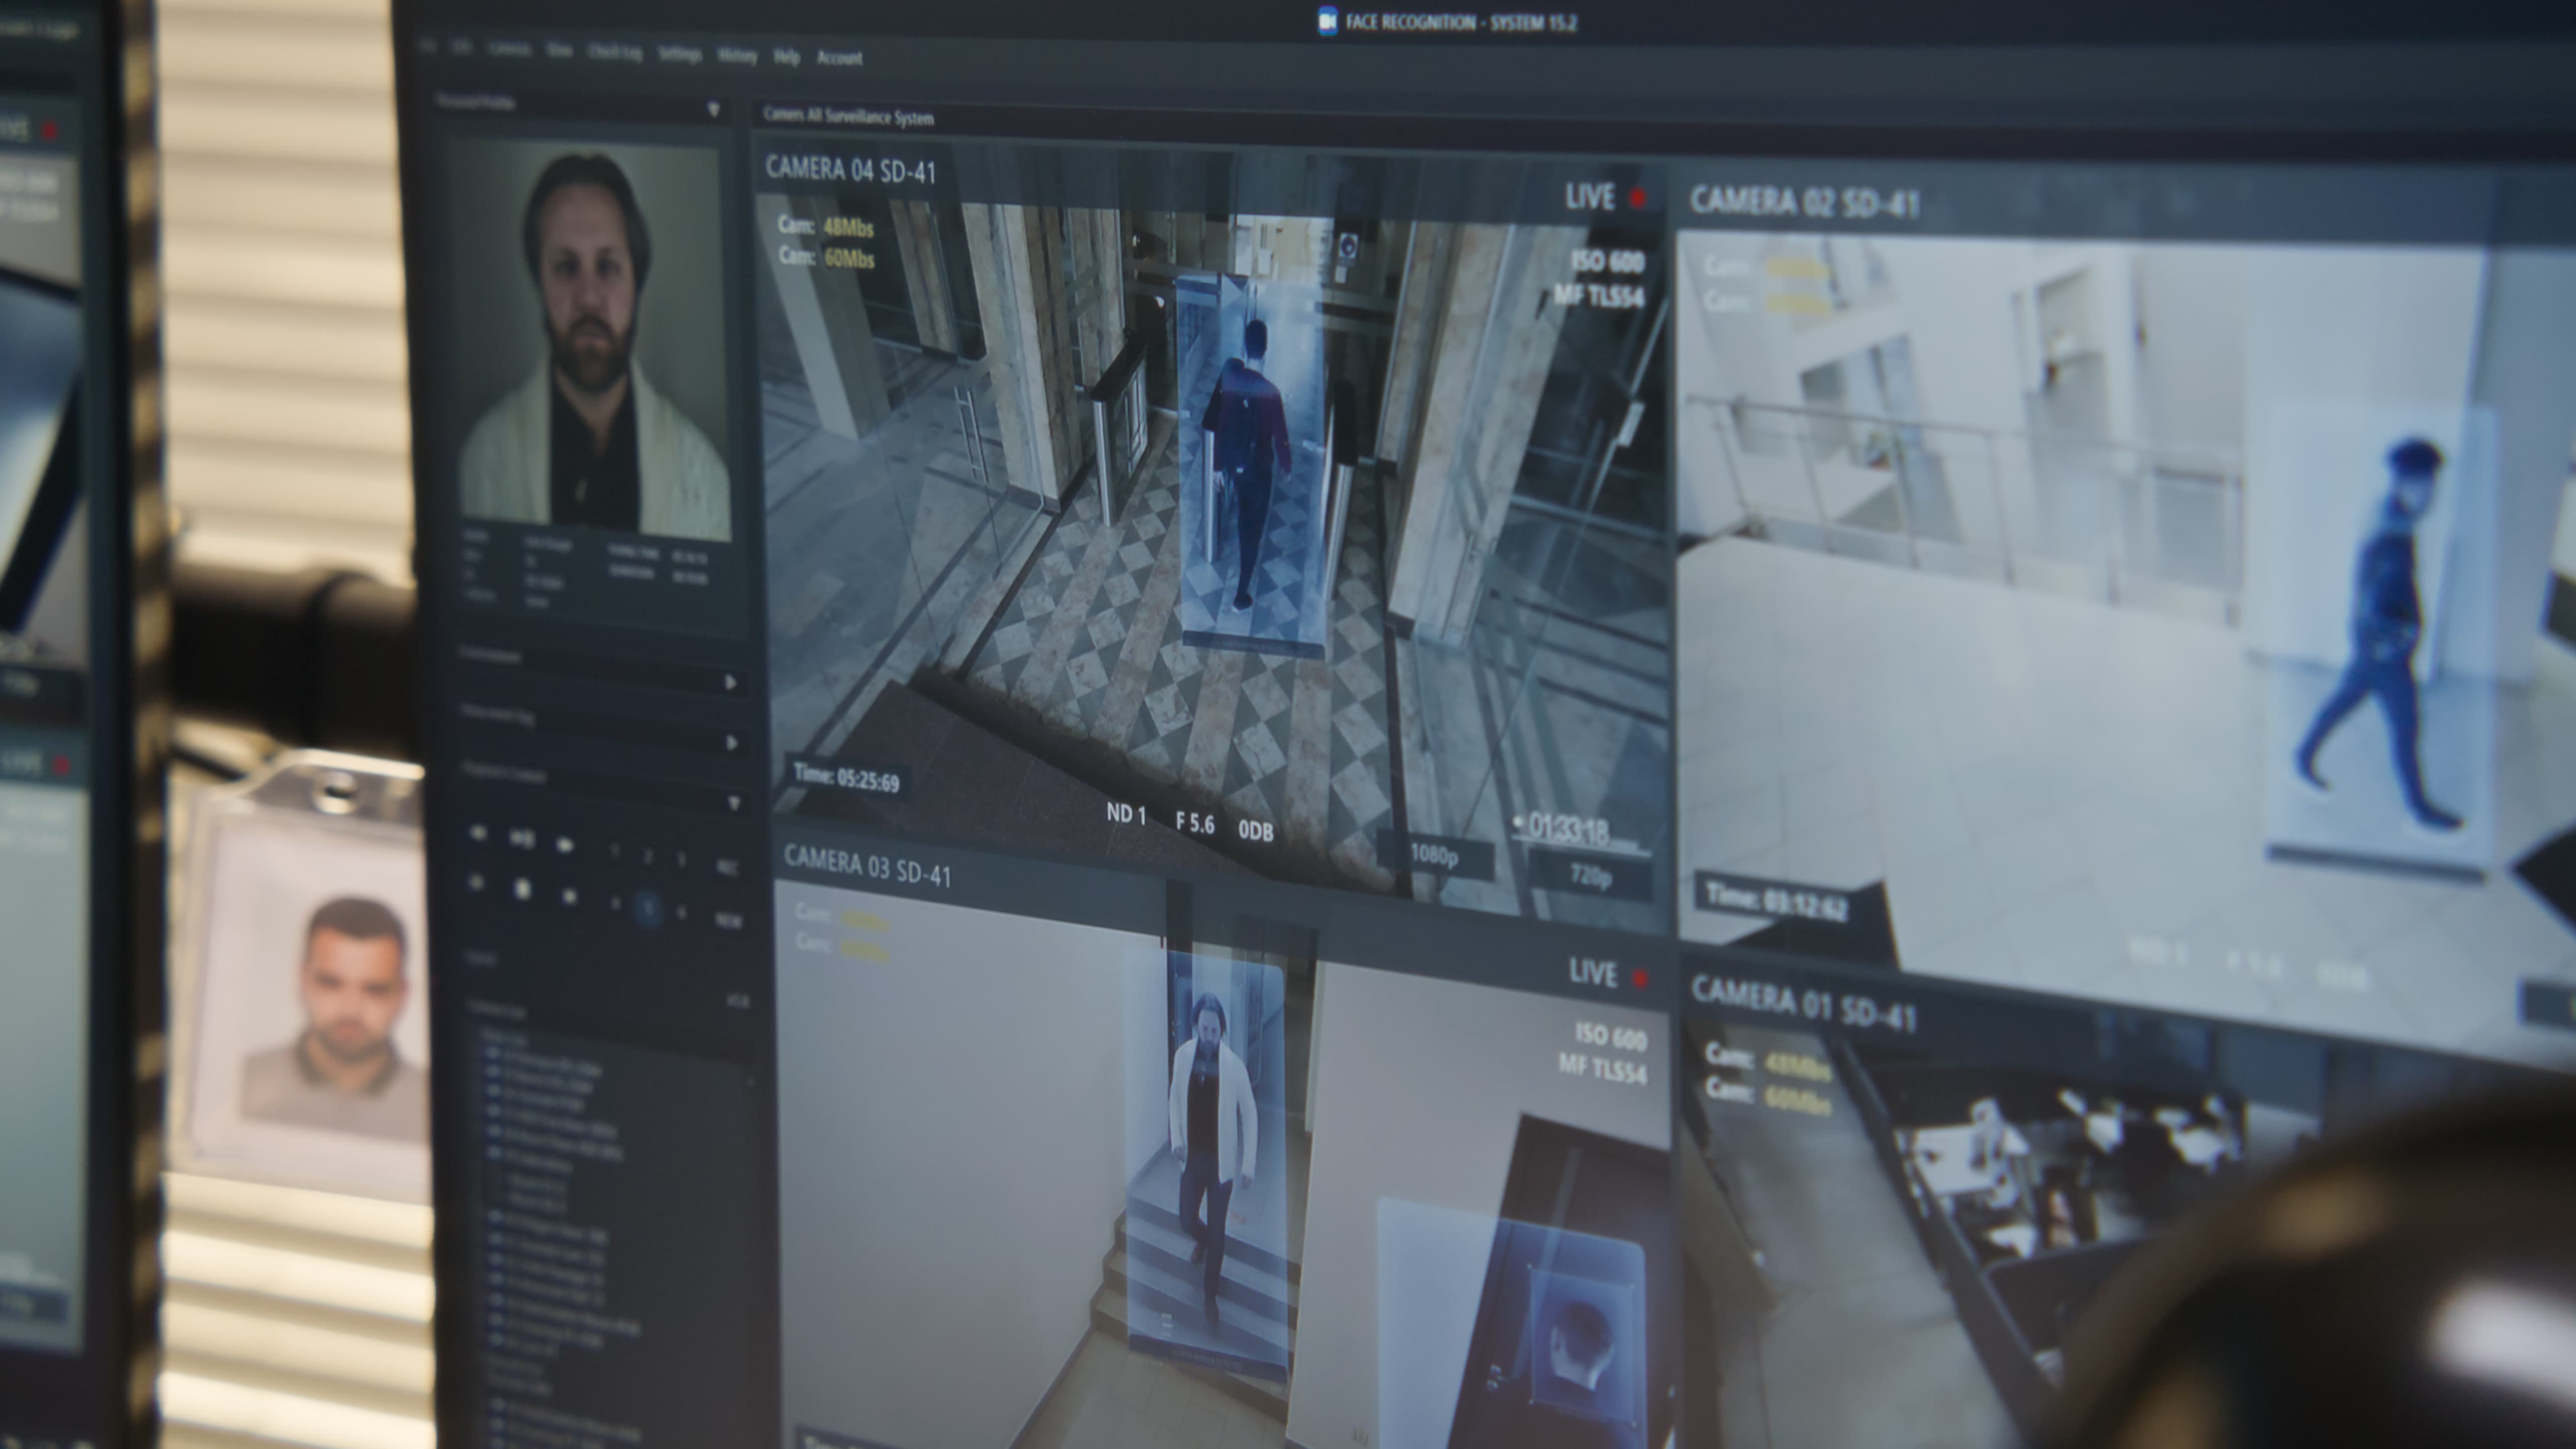
Task: Collapse the section above playback controls
Action: coord(734,803)
